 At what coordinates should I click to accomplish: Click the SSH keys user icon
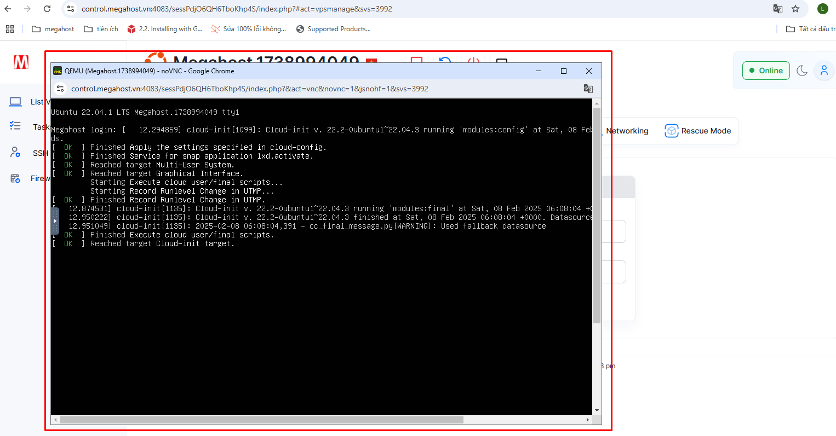pyautogui.click(x=15, y=153)
